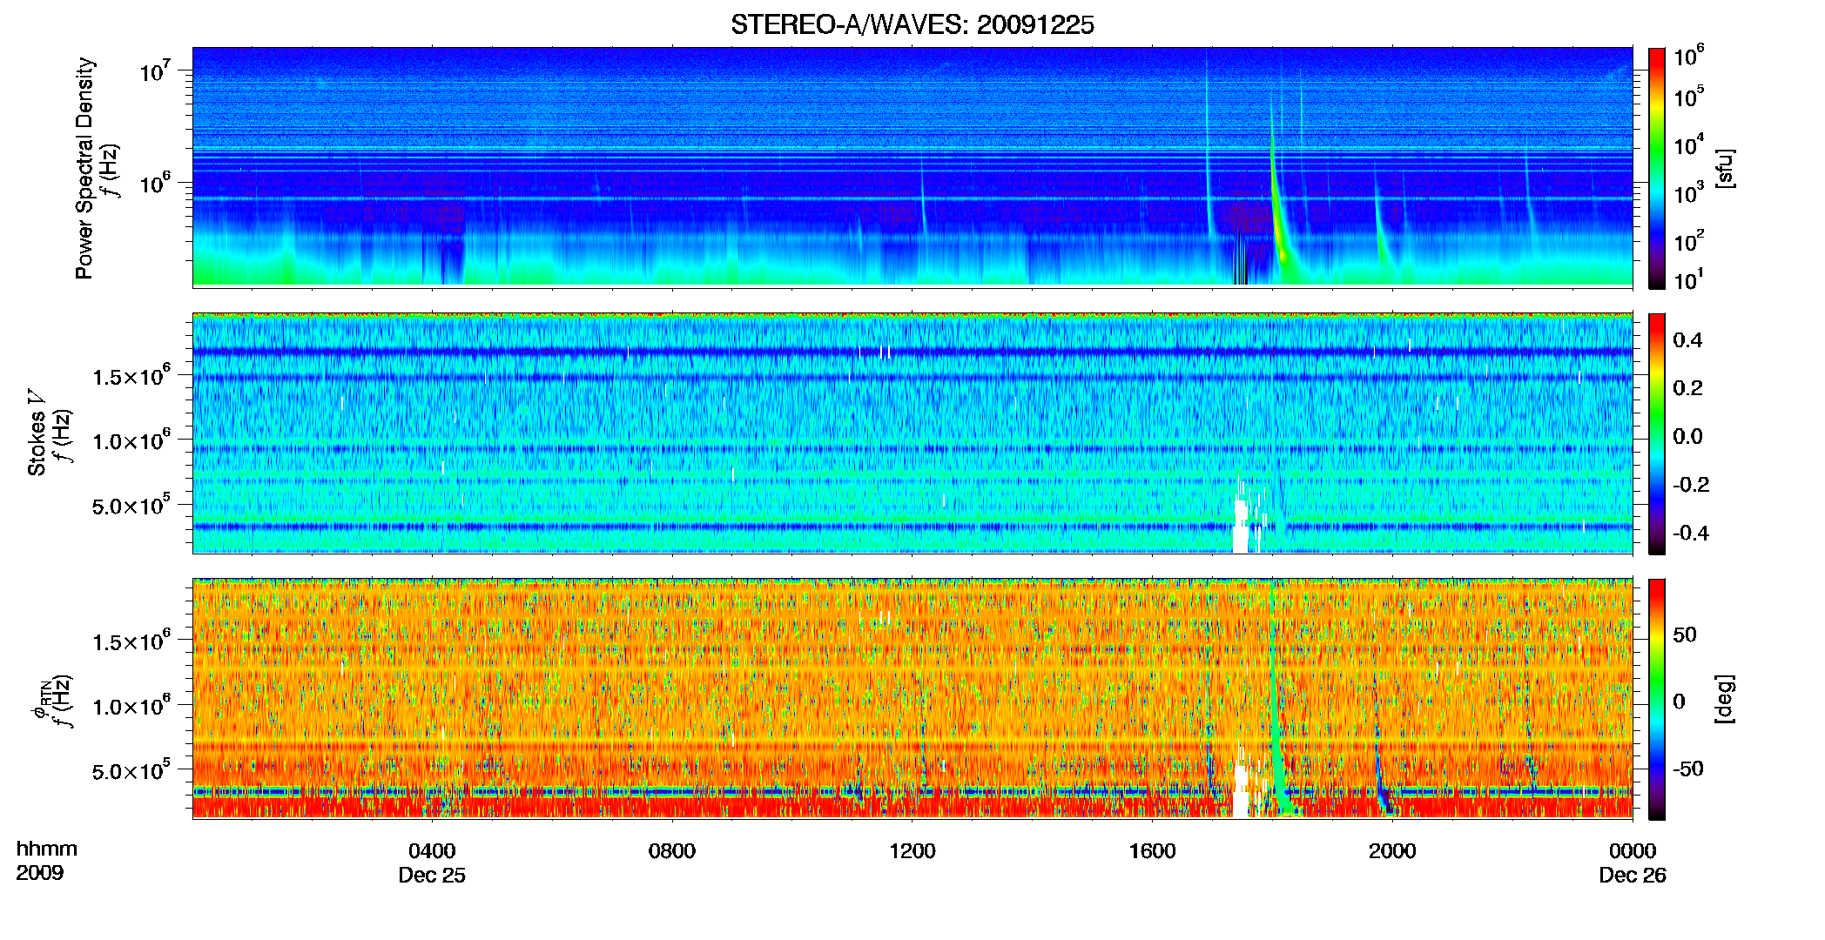Viewport: 1825px width, 940px height.
Task: Click the φ RTN degrees color bar
Action: tap(1656, 699)
